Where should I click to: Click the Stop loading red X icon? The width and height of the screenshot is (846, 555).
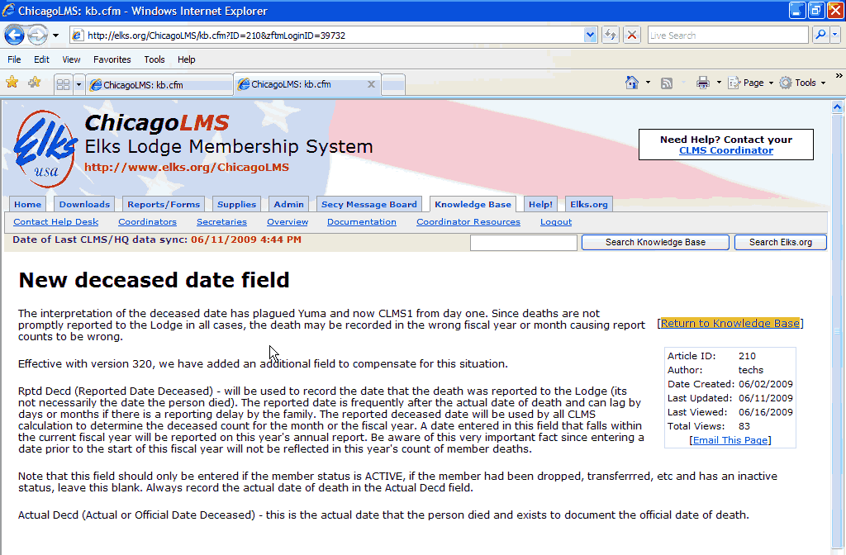coord(632,35)
